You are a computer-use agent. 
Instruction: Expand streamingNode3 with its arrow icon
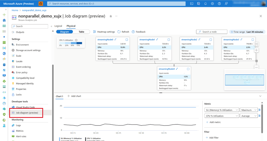(241, 39)
